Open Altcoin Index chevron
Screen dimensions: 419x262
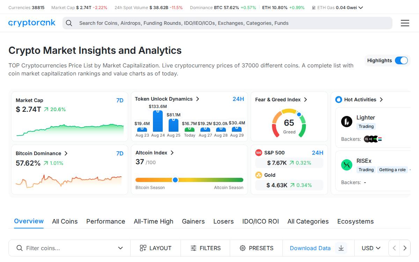(x=172, y=153)
